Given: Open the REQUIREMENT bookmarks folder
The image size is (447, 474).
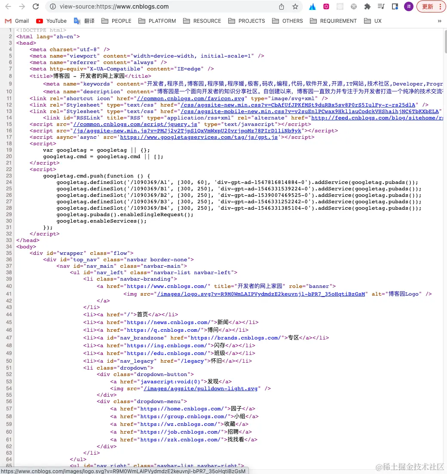Looking at the screenshot, I should [333, 21].
